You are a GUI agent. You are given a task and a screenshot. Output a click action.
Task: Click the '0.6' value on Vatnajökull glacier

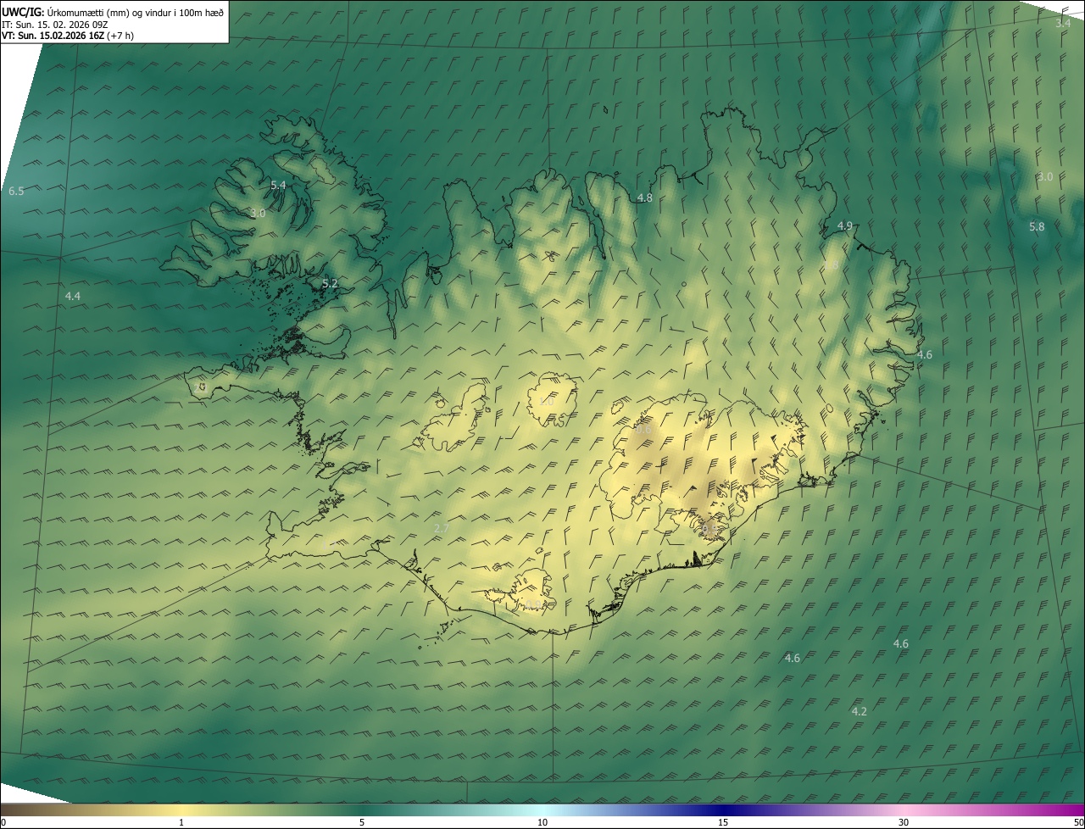coord(643,429)
